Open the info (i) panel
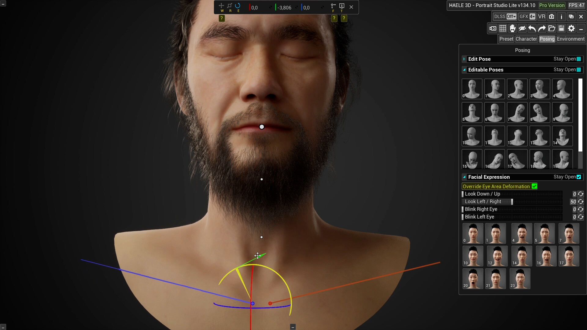The width and height of the screenshot is (587, 330). point(561,16)
